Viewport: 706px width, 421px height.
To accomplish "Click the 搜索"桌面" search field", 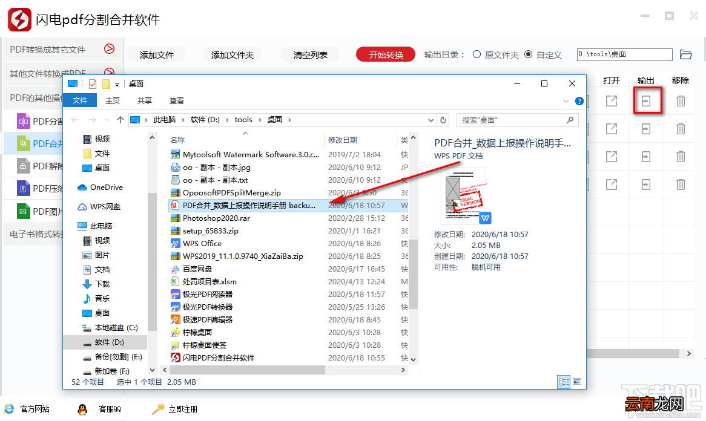I will click(x=517, y=120).
